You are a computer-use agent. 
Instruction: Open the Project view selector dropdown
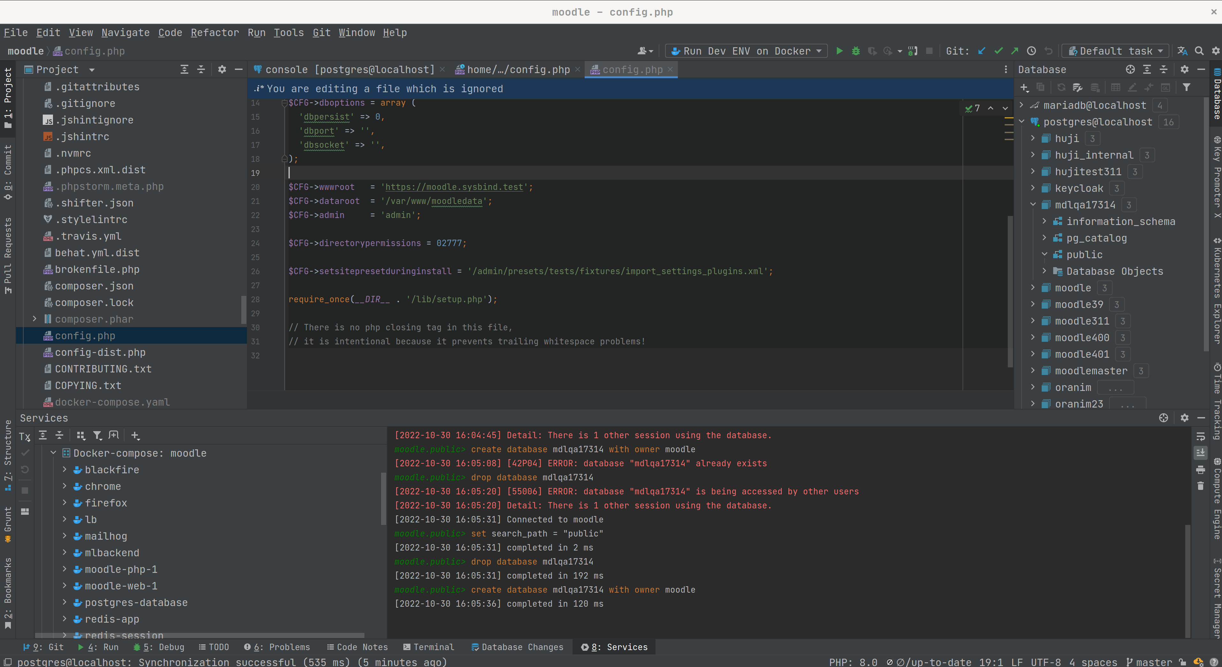pyautogui.click(x=92, y=70)
